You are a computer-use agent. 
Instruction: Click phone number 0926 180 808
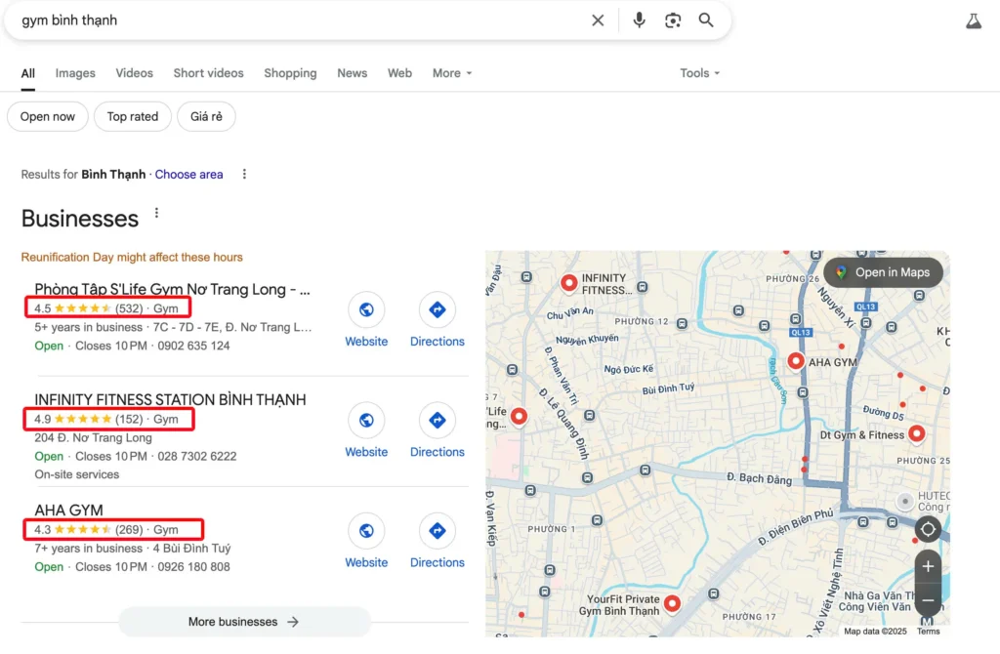194,567
